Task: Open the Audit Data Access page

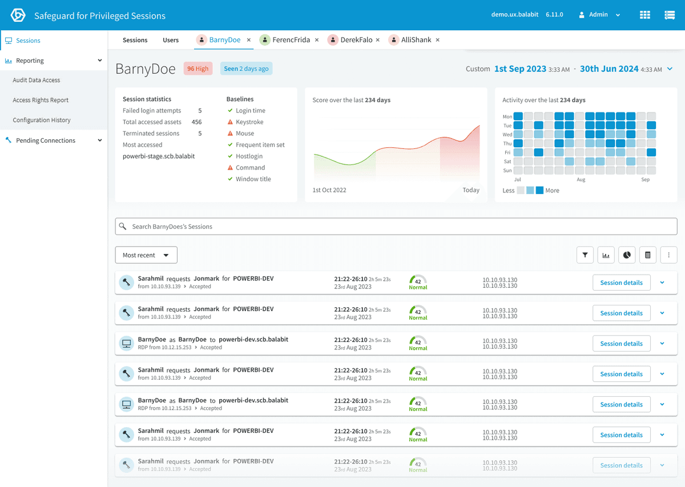Action: pyautogui.click(x=37, y=80)
